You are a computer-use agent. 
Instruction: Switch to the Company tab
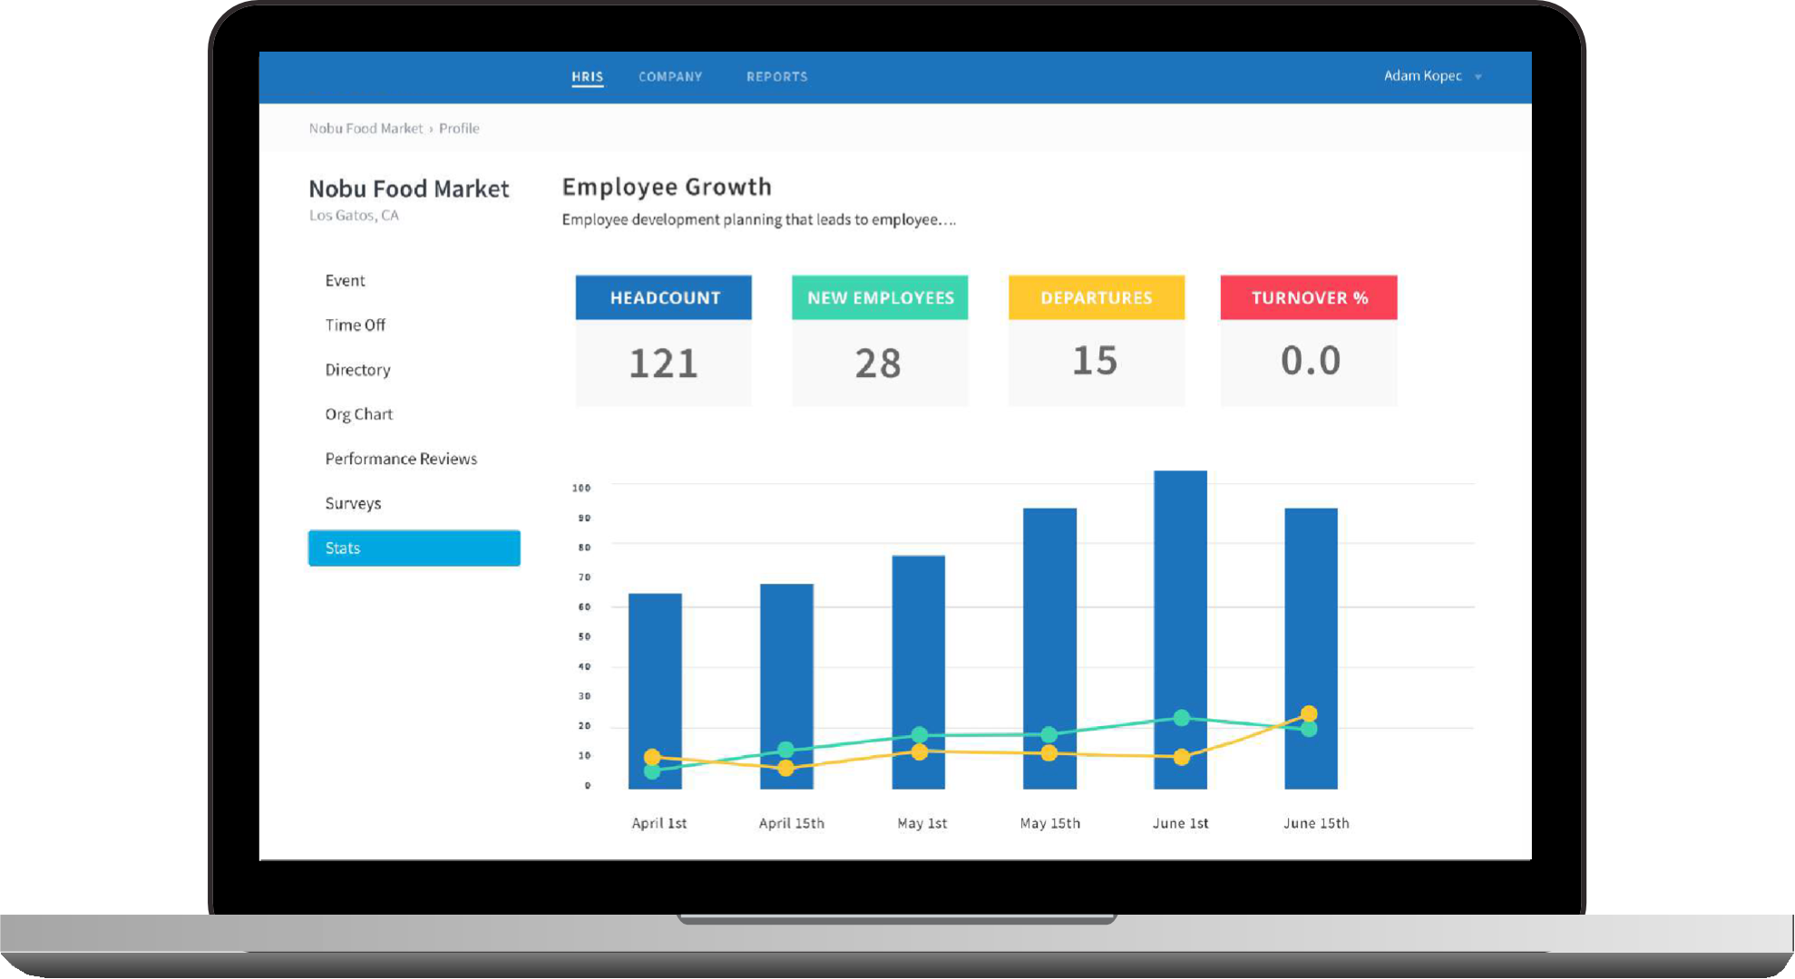(670, 77)
